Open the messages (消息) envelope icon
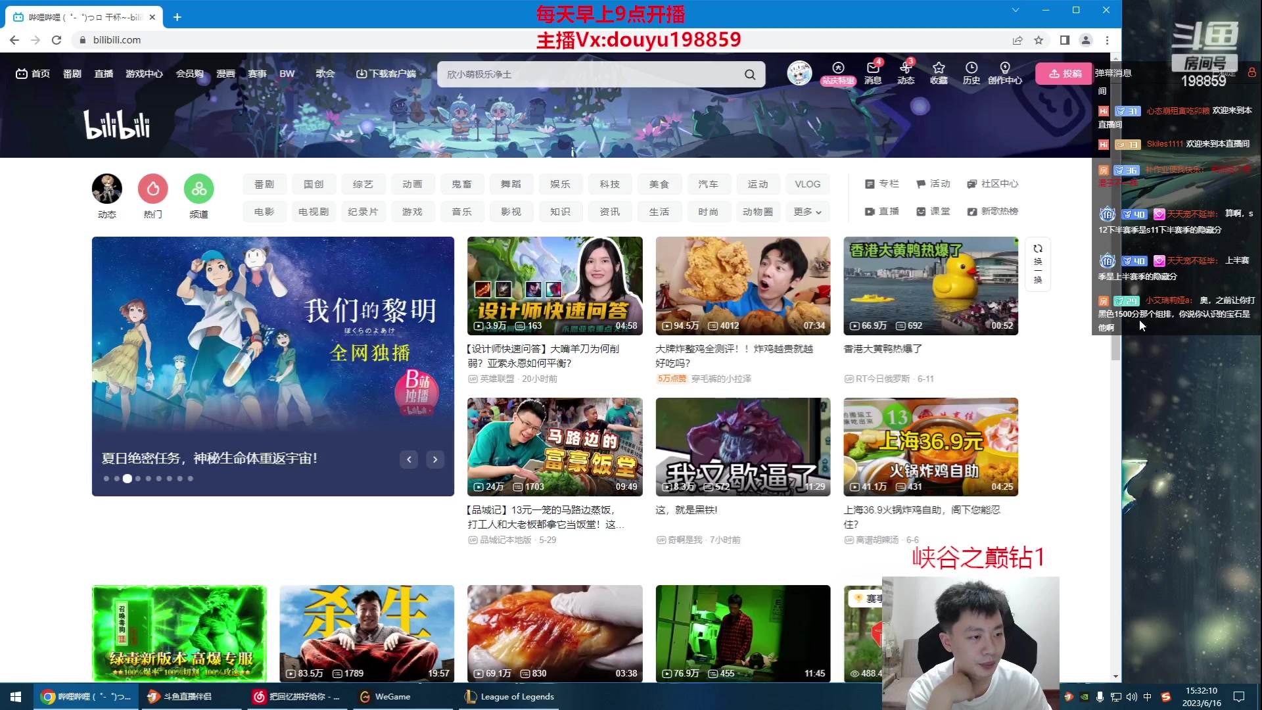Viewport: 1262px width, 710px height. (x=873, y=68)
